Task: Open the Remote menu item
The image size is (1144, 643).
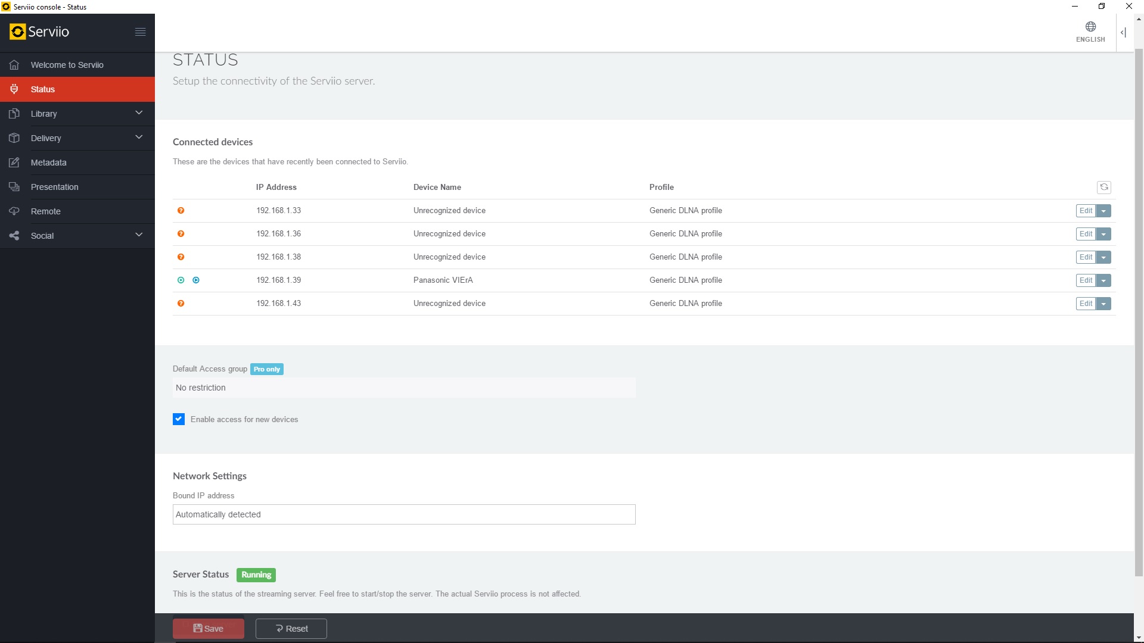Action: 46,211
